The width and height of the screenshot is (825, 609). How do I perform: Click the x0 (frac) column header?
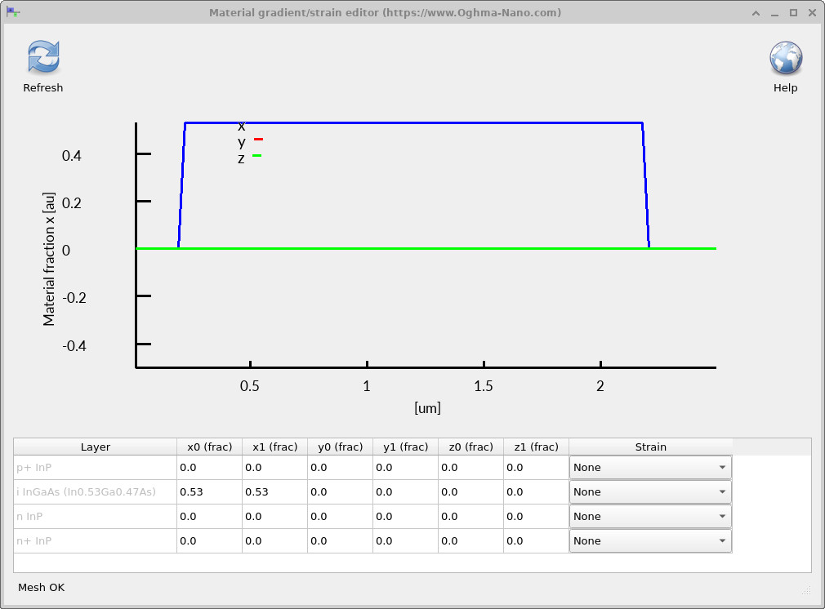209,447
